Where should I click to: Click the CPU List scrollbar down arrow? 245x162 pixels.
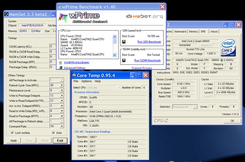tap(115, 55)
